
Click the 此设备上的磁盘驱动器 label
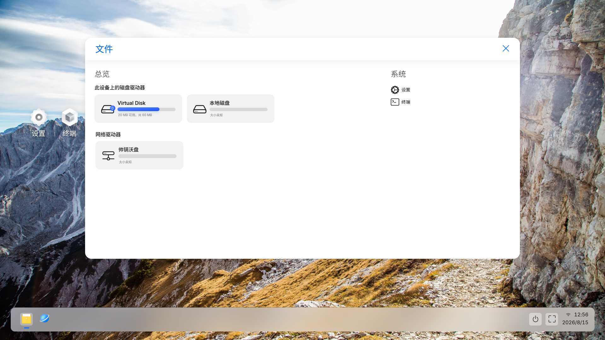click(120, 88)
